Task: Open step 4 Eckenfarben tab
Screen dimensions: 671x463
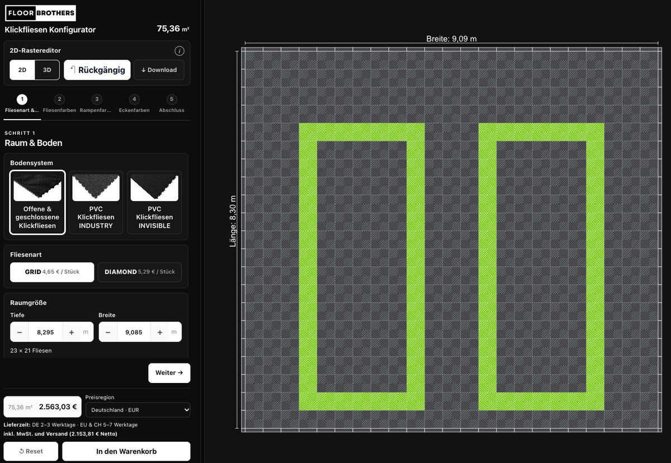Action: pyautogui.click(x=134, y=104)
